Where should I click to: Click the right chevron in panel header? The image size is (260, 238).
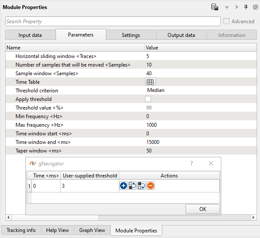(x=236, y=7)
